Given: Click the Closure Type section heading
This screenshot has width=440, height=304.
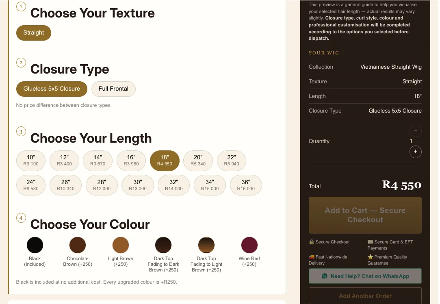Looking at the screenshot, I should (69, 69).
